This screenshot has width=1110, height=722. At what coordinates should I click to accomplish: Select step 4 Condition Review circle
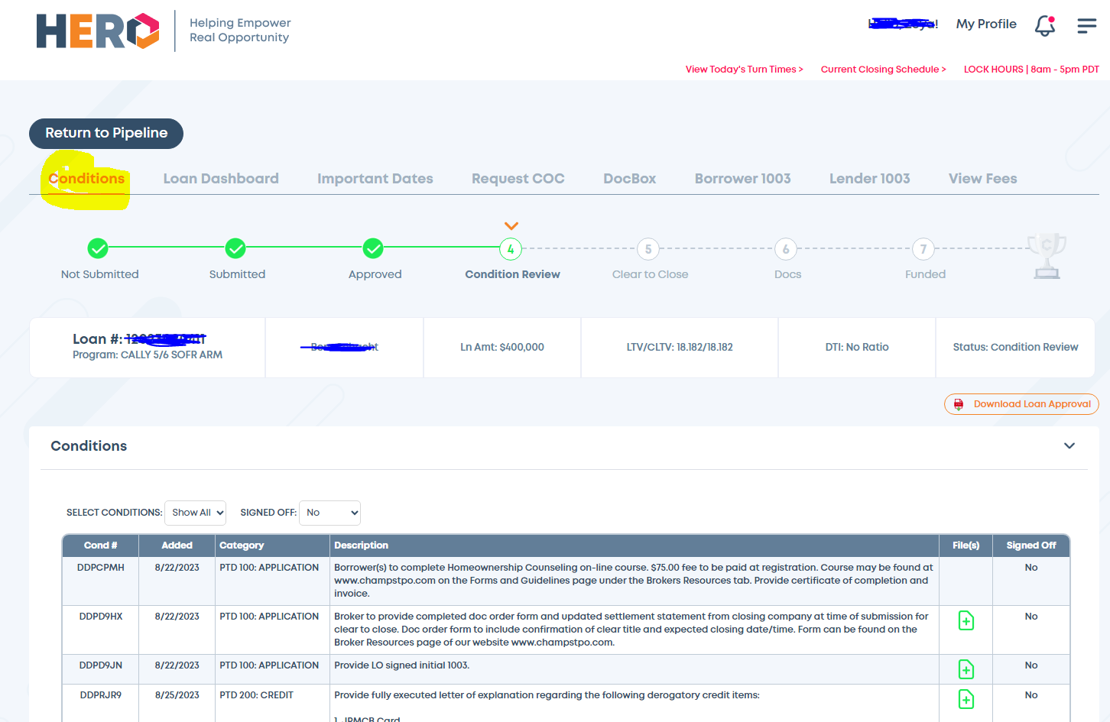coord(511,249)
